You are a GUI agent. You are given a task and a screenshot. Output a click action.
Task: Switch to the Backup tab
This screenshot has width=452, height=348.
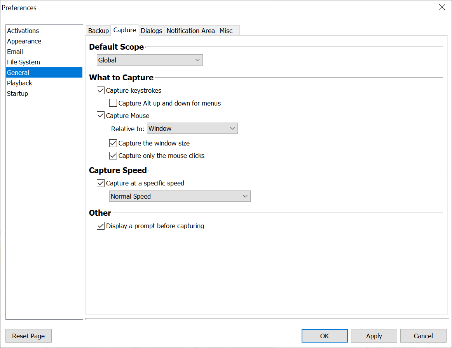click(98, 31)
